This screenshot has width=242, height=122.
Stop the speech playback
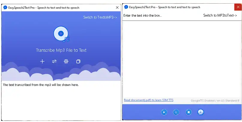click(189, 112)
